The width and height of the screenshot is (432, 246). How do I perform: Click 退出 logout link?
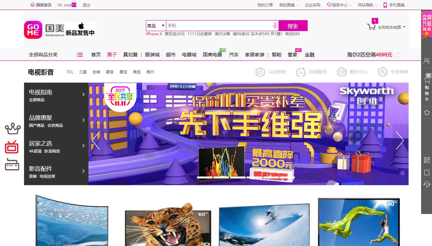(86, 5)
